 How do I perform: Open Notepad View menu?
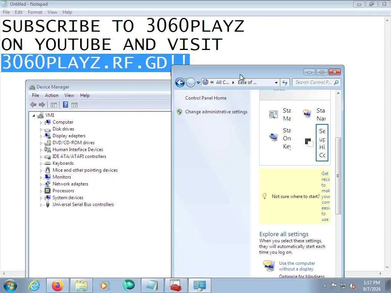coord(52,12)
